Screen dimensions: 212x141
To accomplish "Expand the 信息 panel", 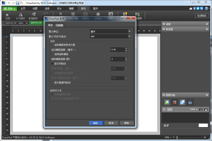I will click(164, 24).
